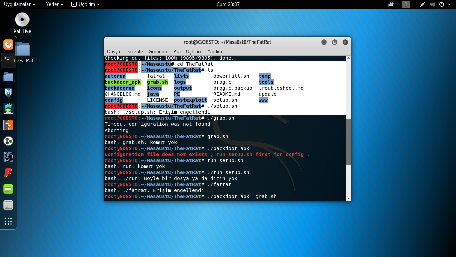Switch workspace using the indicator numbered 1

406,4
